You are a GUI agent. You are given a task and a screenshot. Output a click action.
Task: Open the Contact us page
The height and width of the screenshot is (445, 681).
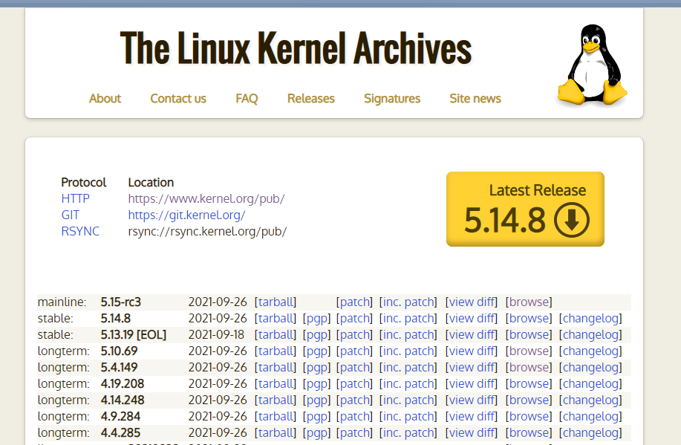click(178, 99)
